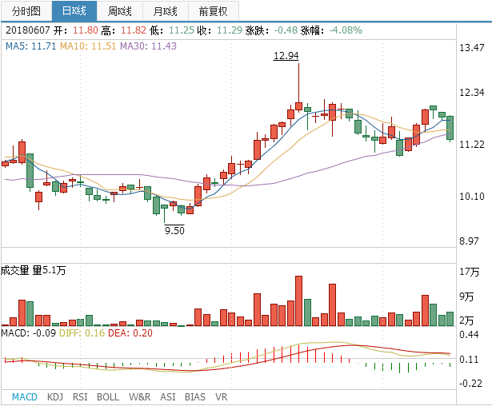Click the tallest red volume bar
The height and width of the screenshot is (406, 492).
[x=298, y=301]
